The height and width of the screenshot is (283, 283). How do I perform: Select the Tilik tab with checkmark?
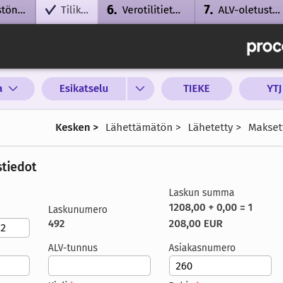[67, 11]
